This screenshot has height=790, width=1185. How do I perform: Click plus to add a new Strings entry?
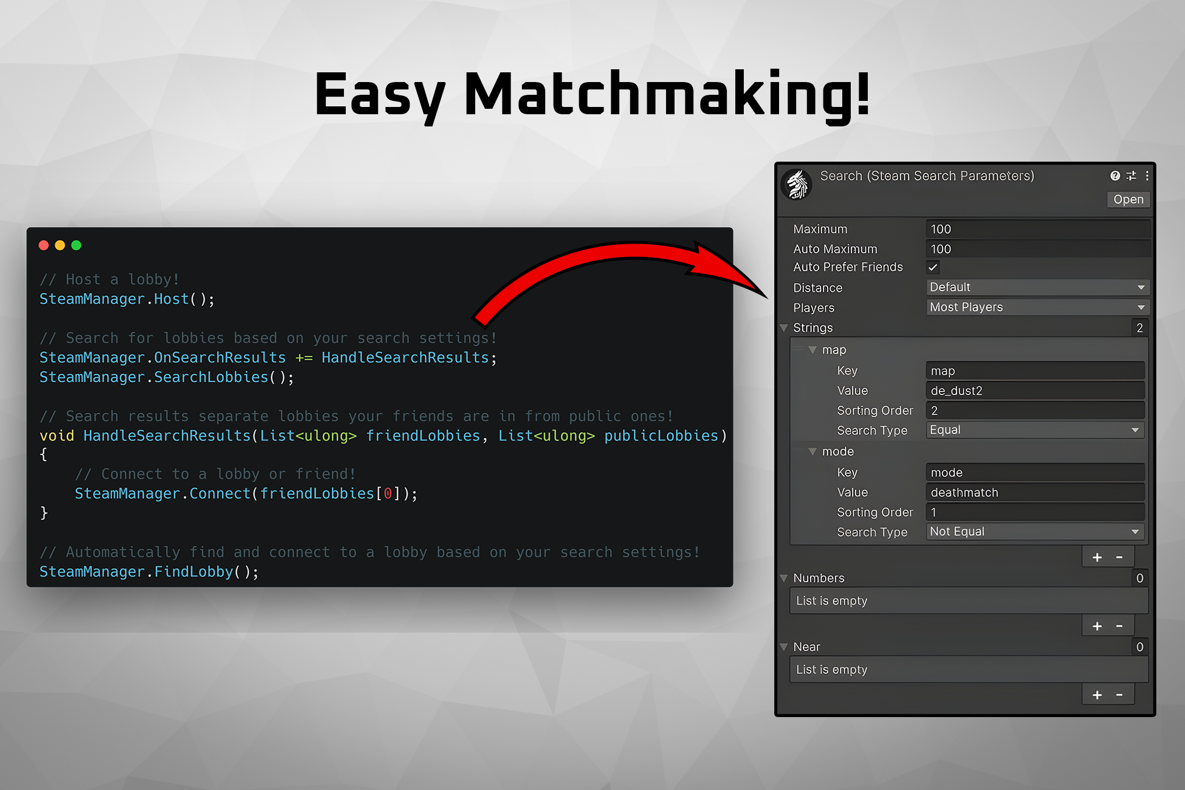click(x=1097, y=556)
